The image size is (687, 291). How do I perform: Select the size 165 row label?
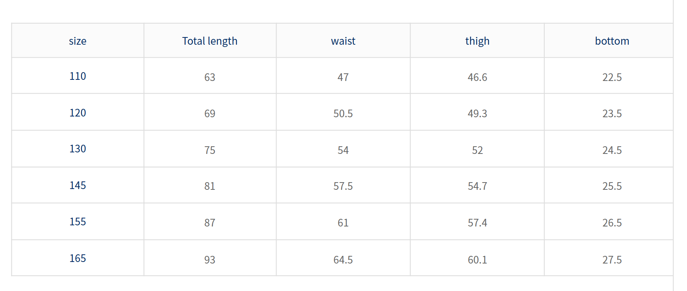click(x=78, y=259)
